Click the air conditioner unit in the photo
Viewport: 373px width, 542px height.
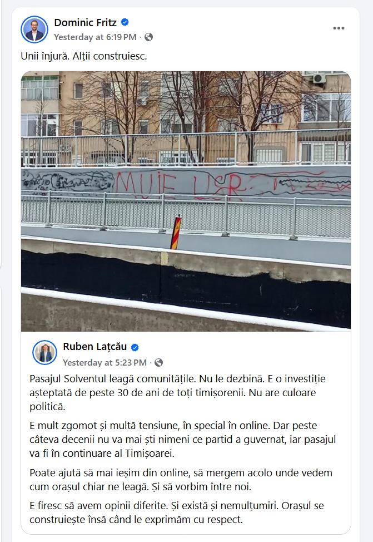319,78
